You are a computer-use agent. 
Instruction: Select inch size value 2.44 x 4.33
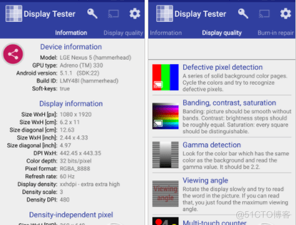(74, 138)
